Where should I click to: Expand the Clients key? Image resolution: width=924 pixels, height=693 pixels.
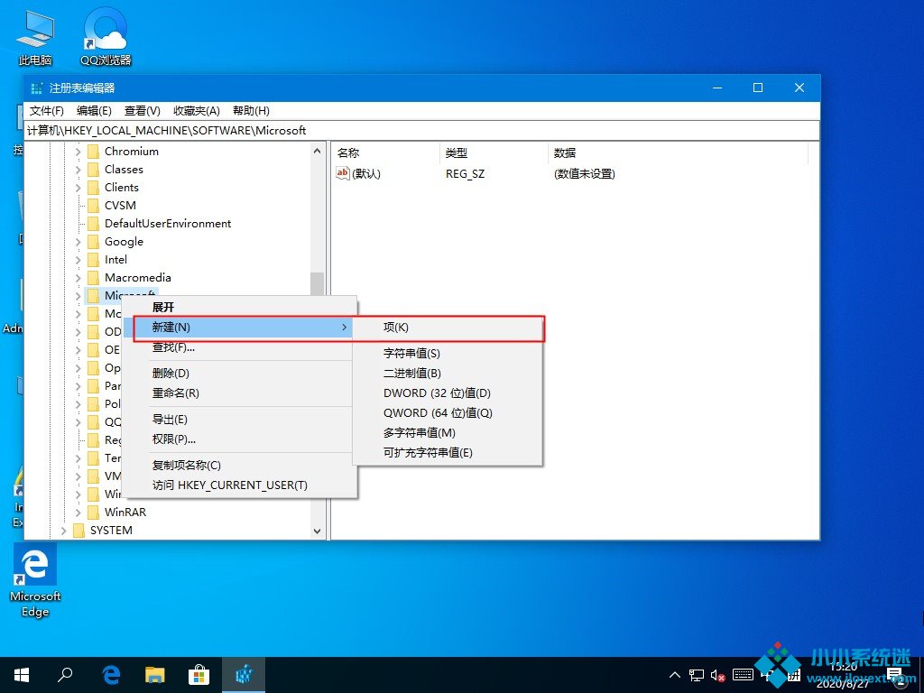(78, 188)
